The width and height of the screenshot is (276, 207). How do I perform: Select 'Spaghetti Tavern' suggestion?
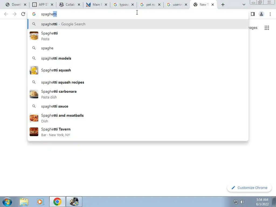coord(138,132)
